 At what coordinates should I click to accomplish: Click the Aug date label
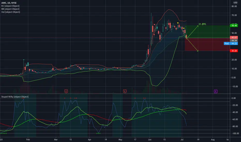[x=213, y=139]
